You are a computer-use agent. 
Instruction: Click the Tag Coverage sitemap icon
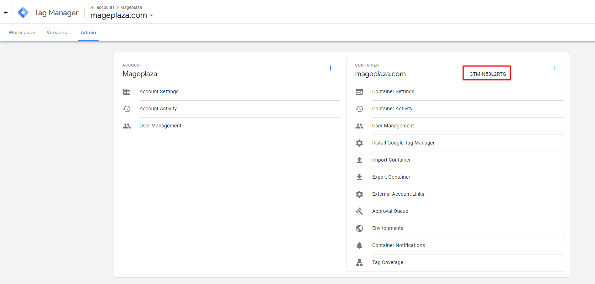359,263
